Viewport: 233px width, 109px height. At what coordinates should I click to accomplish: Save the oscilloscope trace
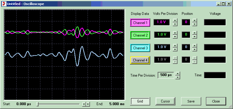[x=191, y=101]
